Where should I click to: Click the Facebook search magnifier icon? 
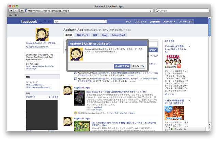105,21
